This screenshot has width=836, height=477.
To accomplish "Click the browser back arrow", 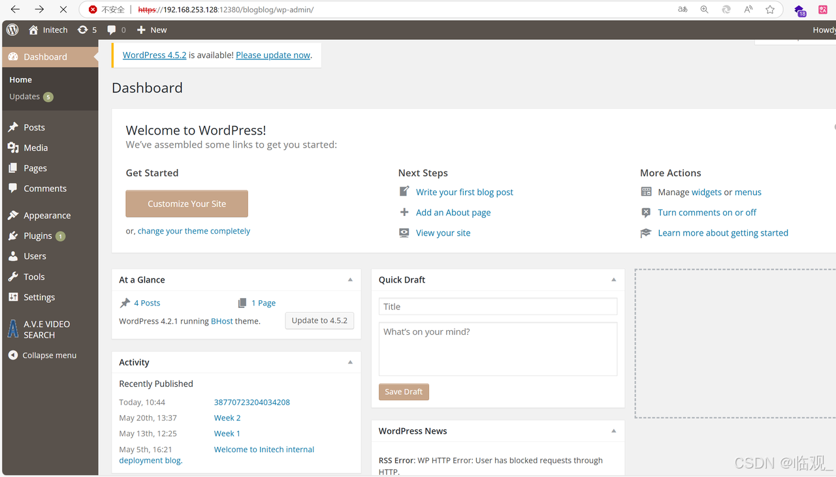I will click(15, 10).
